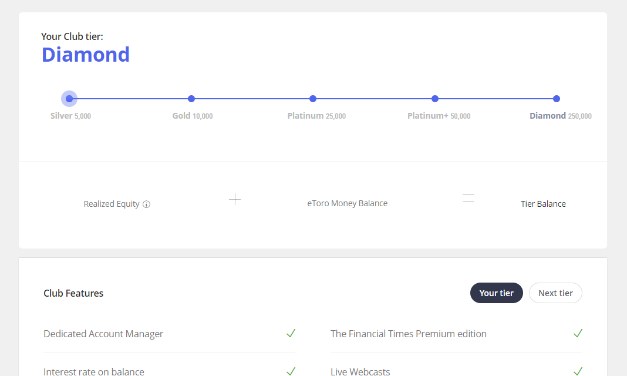Switch to the Next tier view
The width and height of the screenshot is (627, 376).
(555, 293)
